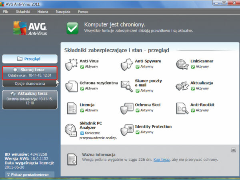This screenshot has width=240, height=180.
Task: Select the Ochrona rezydentna icon
Action: coord(71,86)
